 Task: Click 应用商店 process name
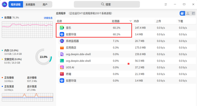[x=71, y=47]
